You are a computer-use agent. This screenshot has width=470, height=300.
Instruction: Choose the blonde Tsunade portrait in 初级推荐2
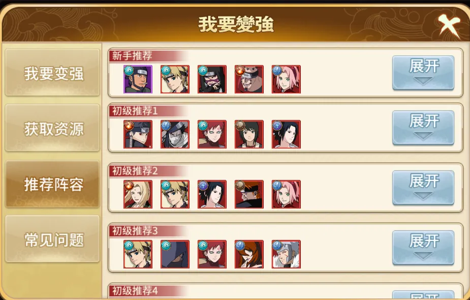click(138, 194)
